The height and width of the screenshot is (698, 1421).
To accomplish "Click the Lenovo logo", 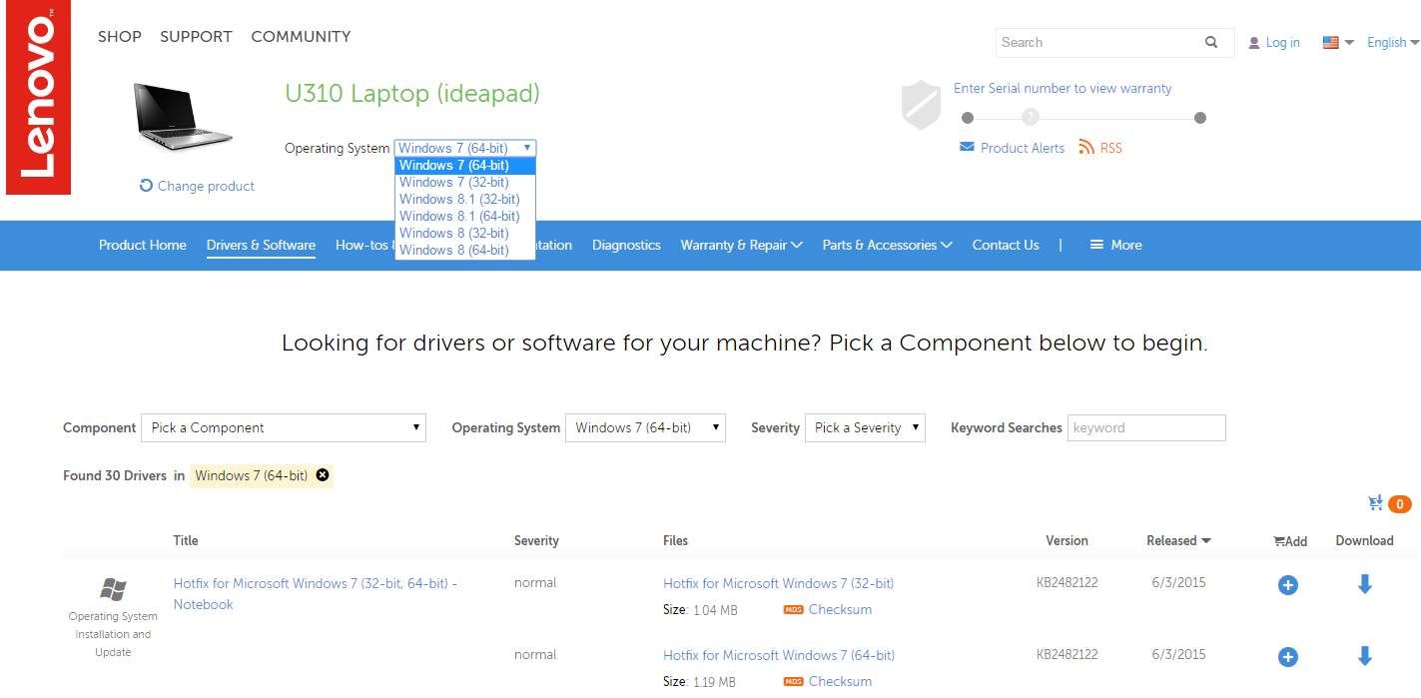I will pos(37,97).
